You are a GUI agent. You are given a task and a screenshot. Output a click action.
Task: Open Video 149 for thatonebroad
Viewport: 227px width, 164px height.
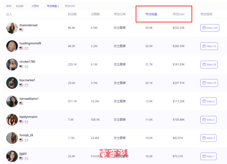pos(210,28)
